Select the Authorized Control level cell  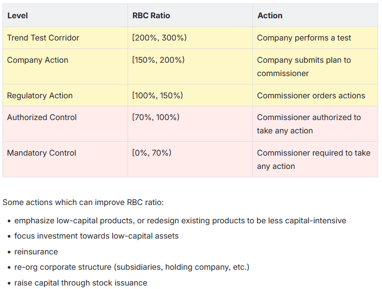42,117
